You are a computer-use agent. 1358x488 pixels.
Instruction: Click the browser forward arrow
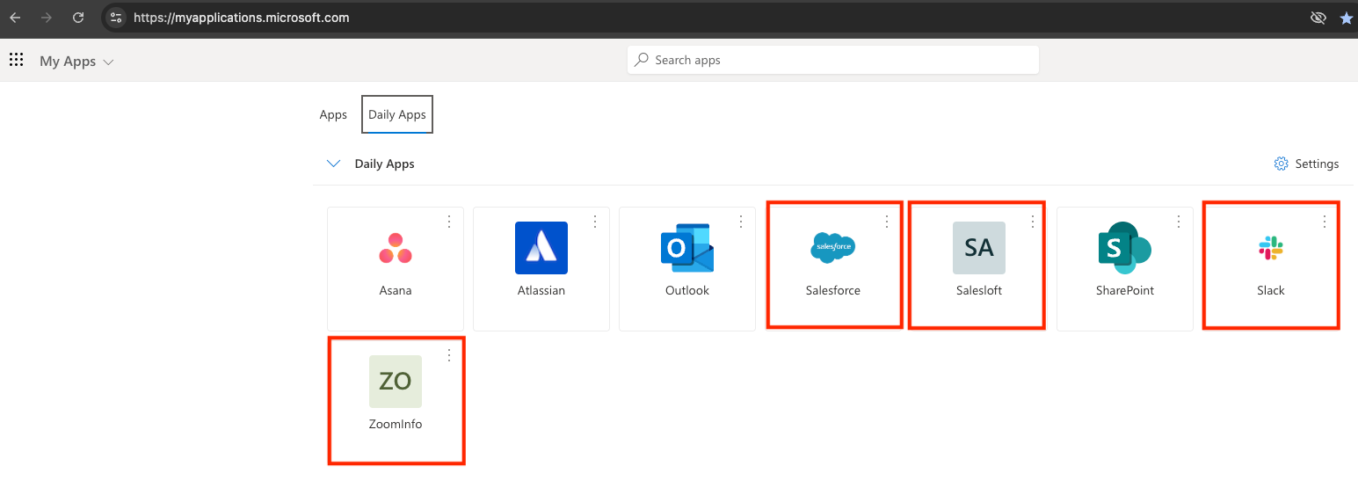(x=47, y=17)
